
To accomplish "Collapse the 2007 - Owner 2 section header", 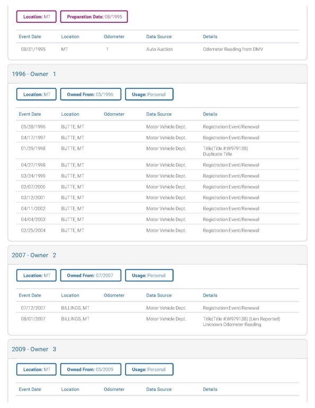I will [157, 255].
